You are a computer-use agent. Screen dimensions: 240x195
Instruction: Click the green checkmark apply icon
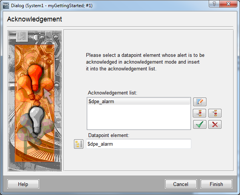pos(200,124)
